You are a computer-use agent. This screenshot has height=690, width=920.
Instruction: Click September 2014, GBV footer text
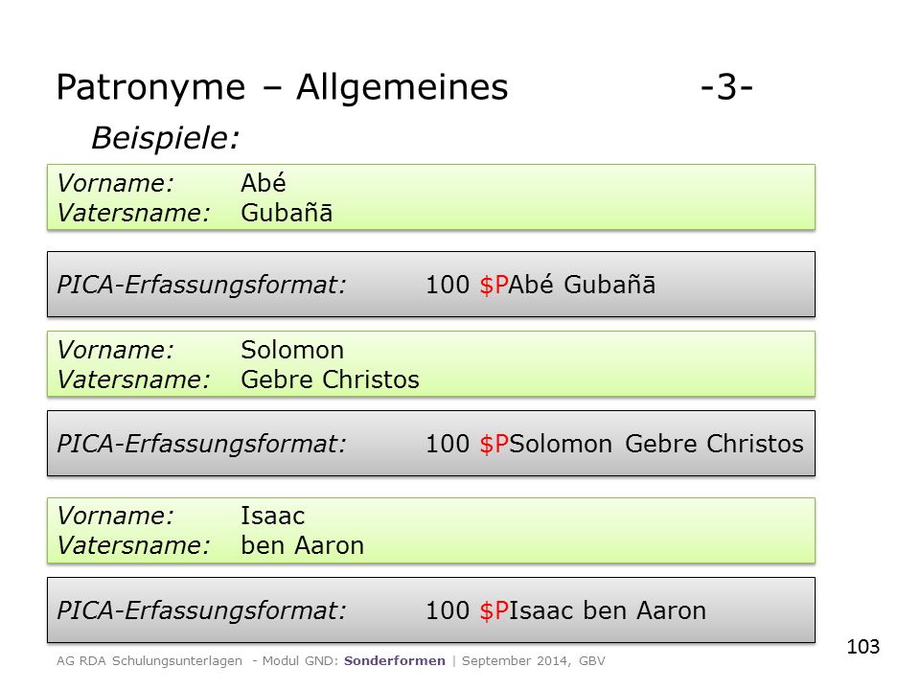point(534,661)
